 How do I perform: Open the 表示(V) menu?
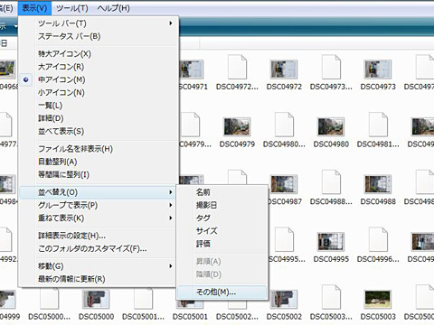click(x=34, y=8)
